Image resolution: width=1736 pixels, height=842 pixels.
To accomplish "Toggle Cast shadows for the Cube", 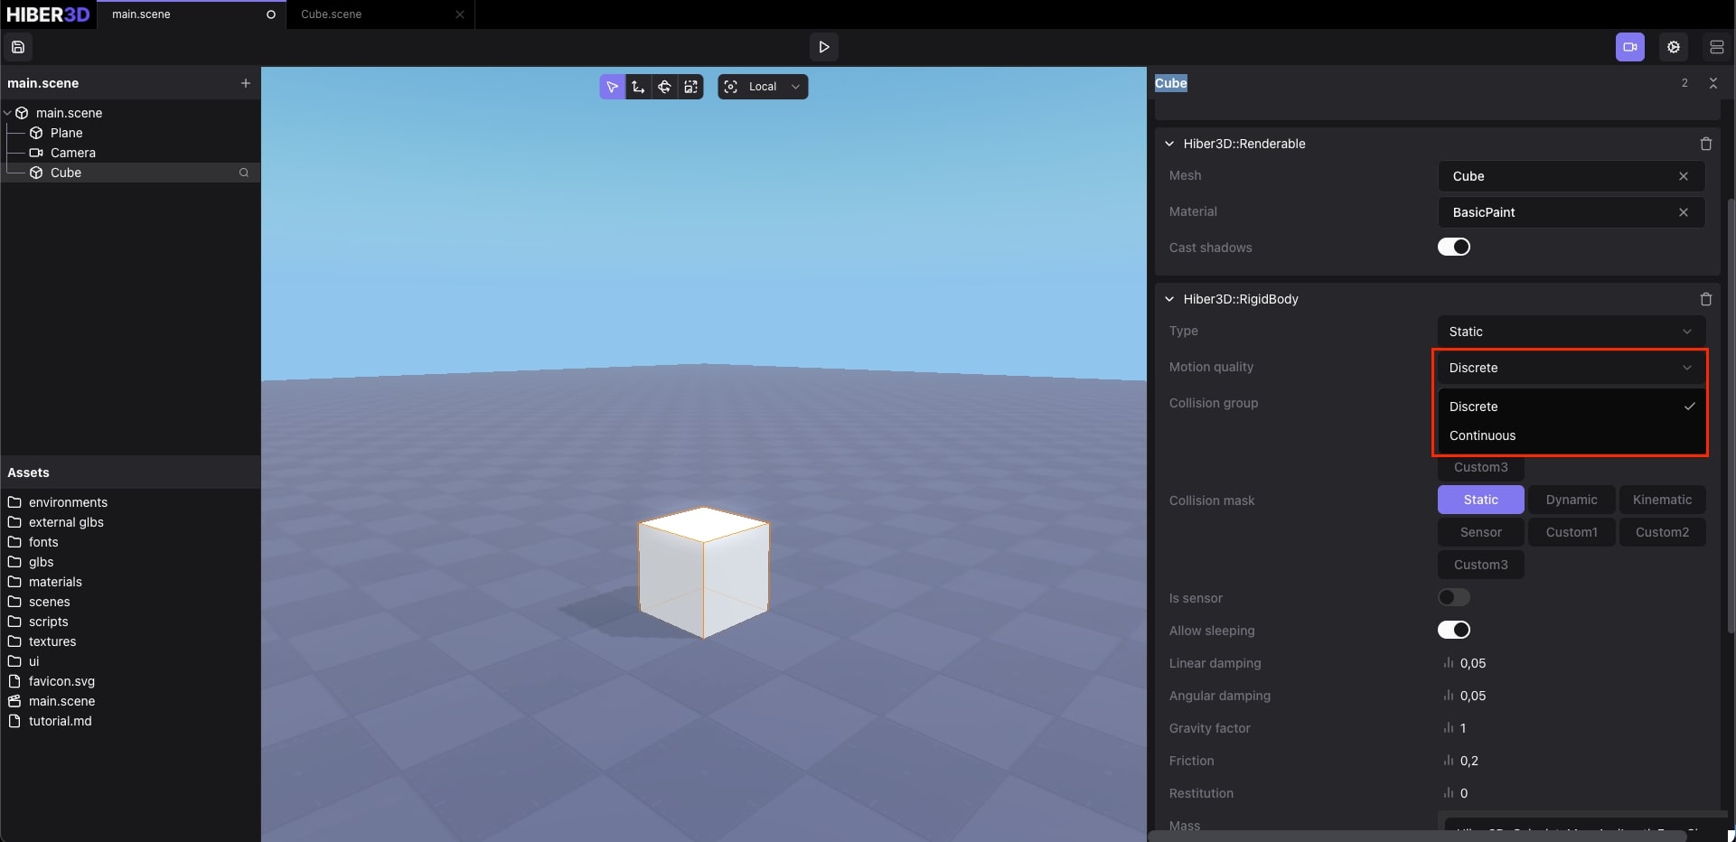I will (1454, 247).
